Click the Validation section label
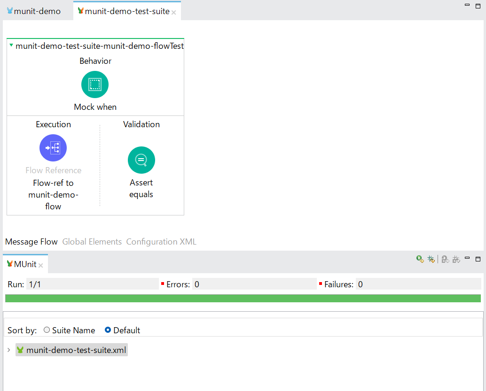The width and height of the screenshot is (486, 391). 141,124
